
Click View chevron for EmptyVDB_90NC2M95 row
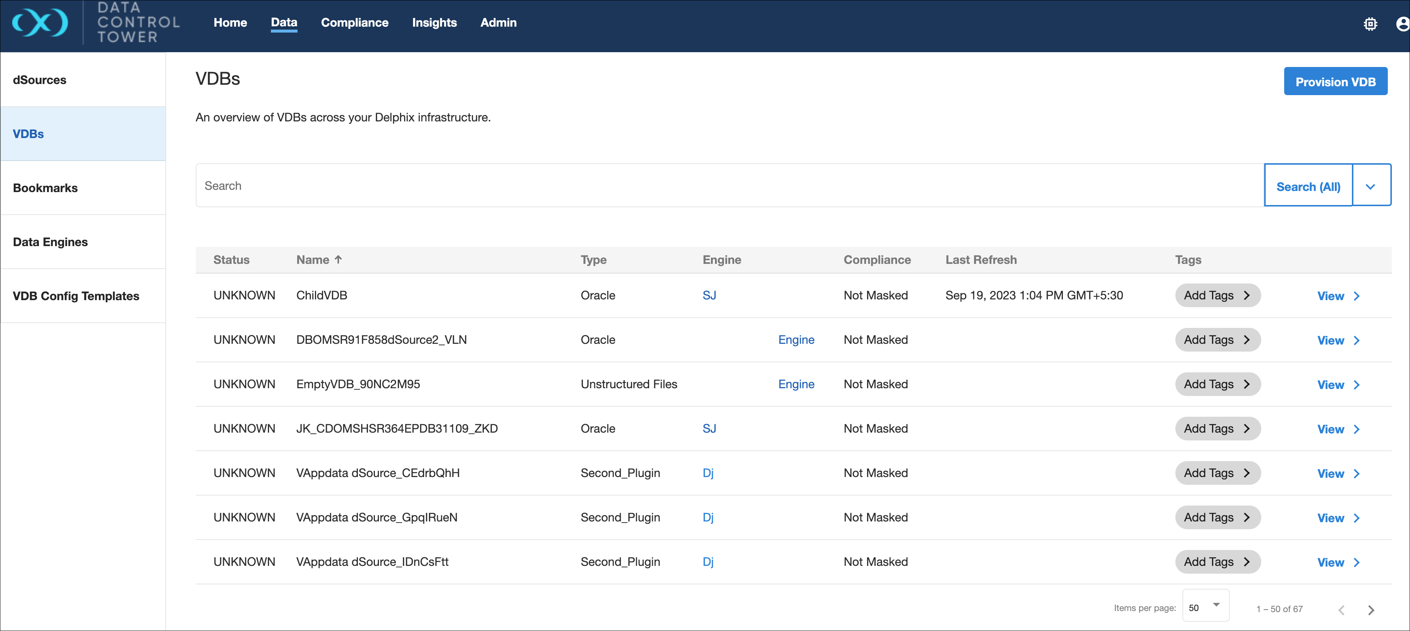coord(1356,385)
